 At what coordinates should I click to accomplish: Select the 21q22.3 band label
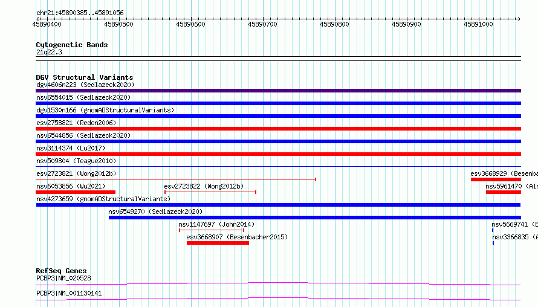tap(49, 52)
